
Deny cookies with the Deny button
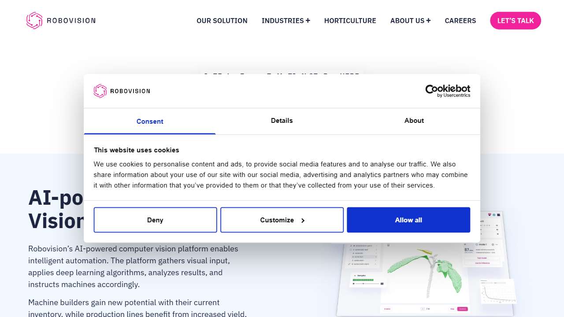click(155, 220)
